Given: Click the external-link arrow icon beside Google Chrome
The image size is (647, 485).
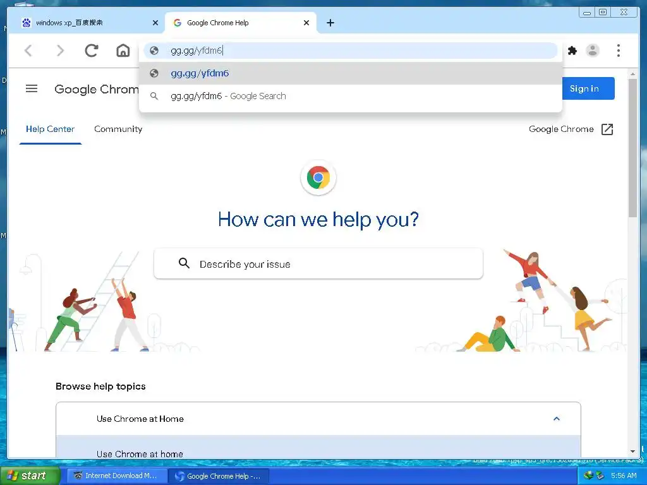Looking at the screenshot, I should click(607, 129).
